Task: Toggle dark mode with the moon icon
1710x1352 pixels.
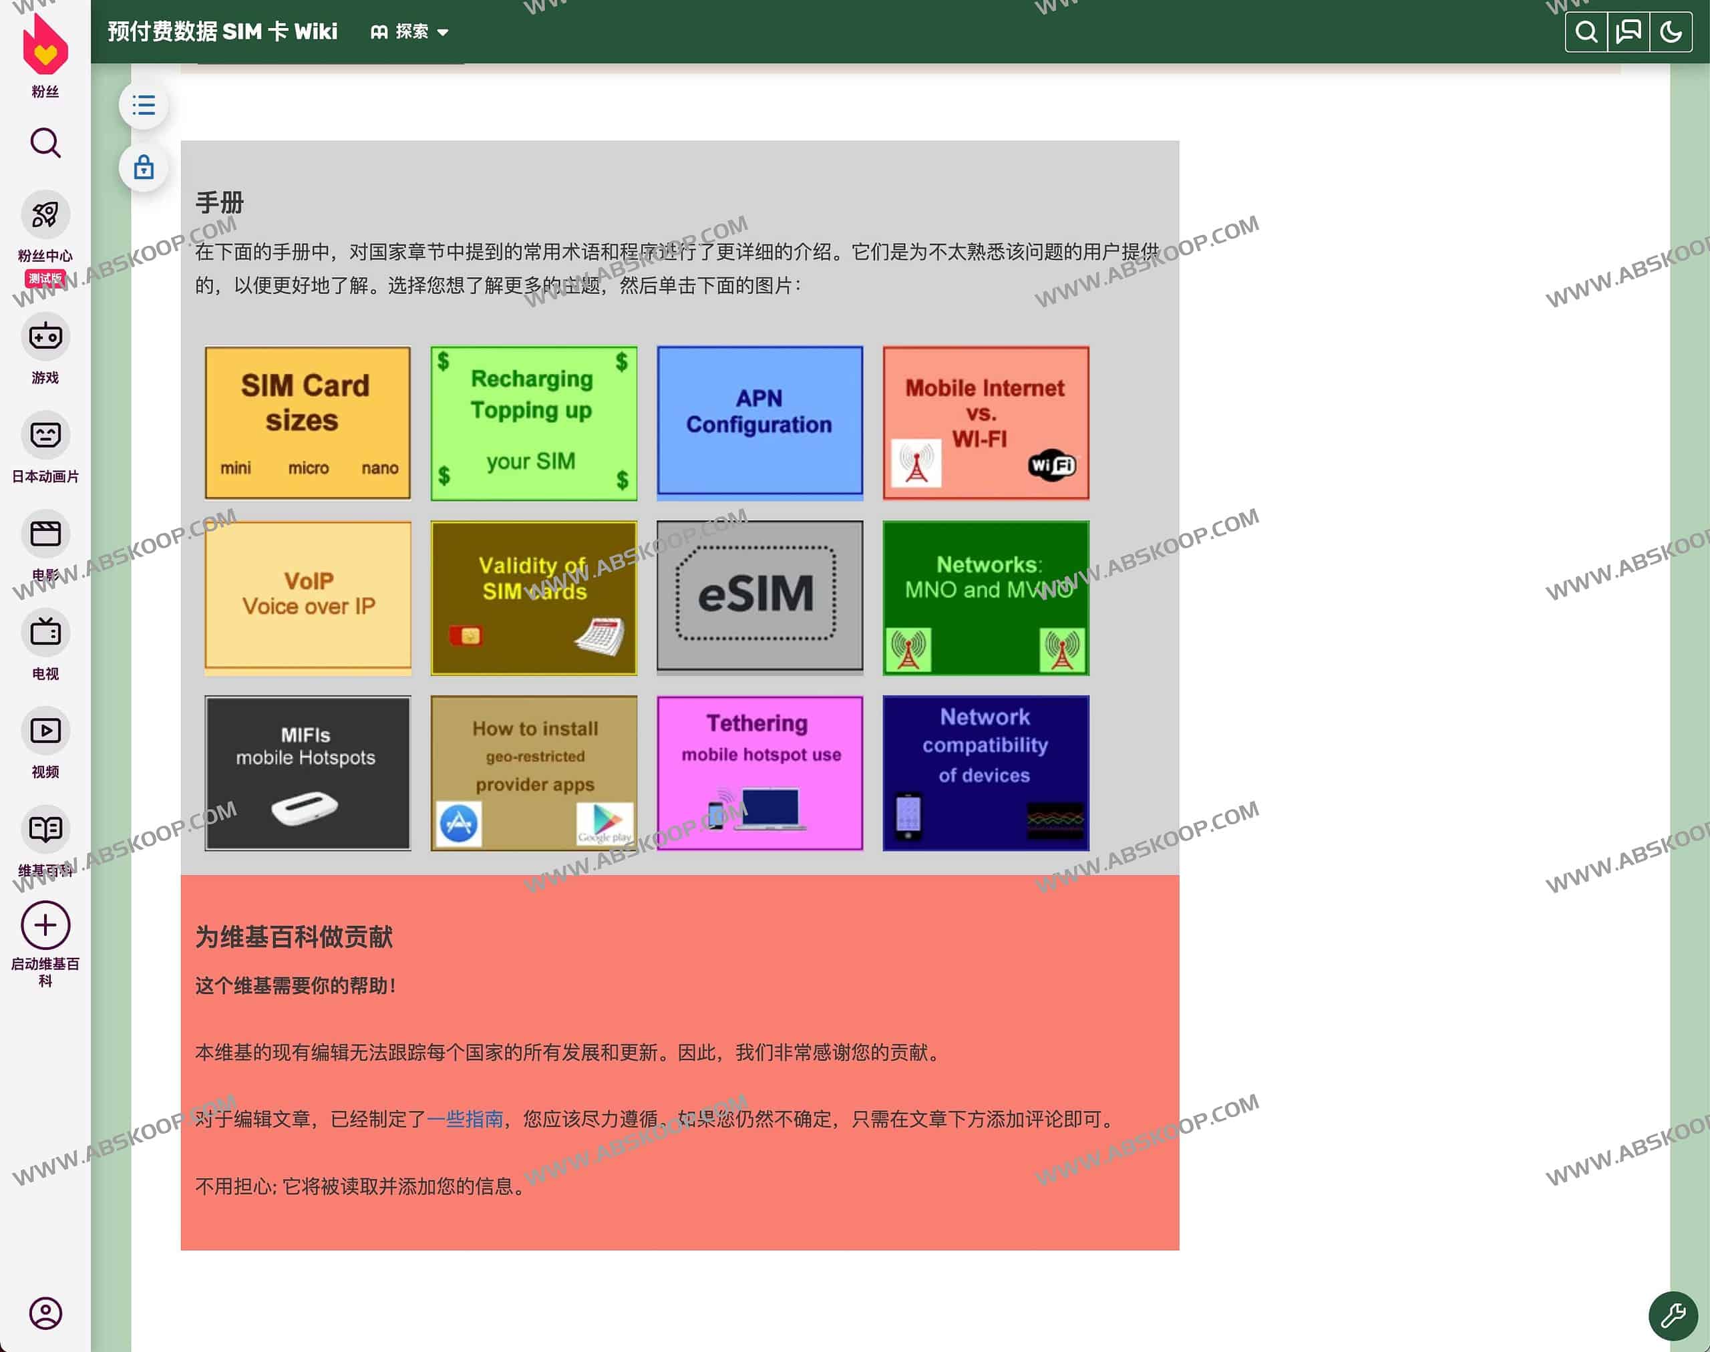Action: tap(1672, 31)
